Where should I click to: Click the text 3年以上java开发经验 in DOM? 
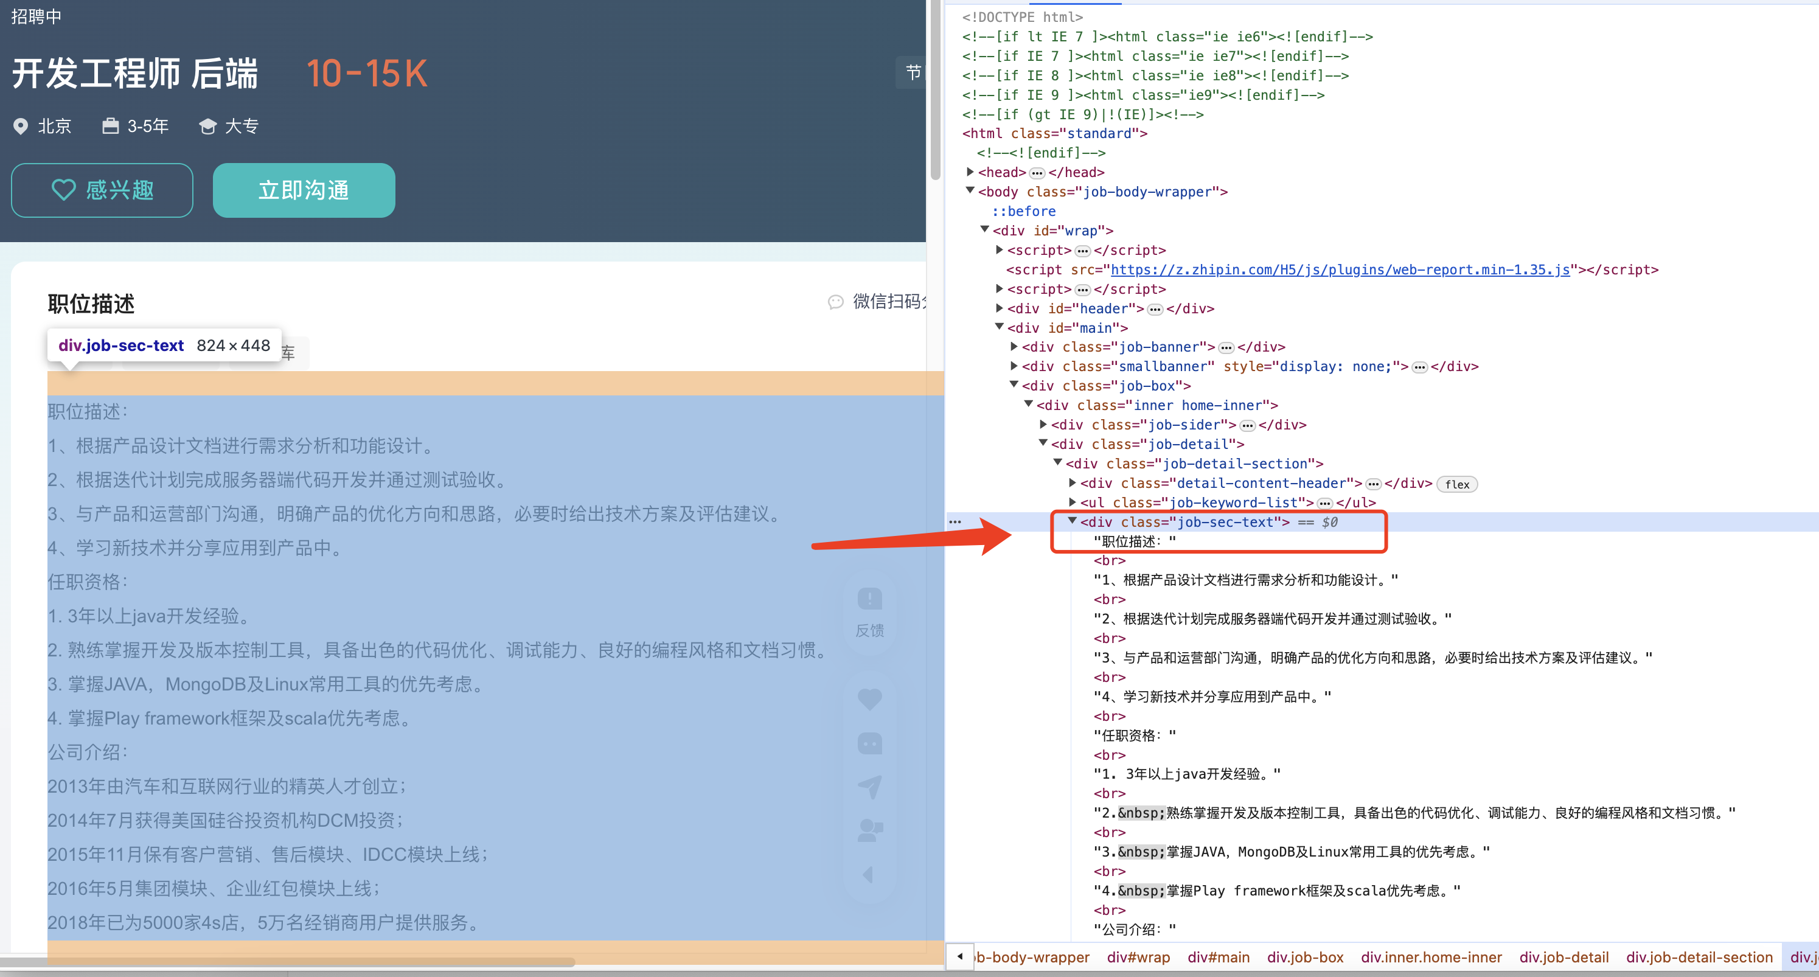click(x=1187, y=774)
